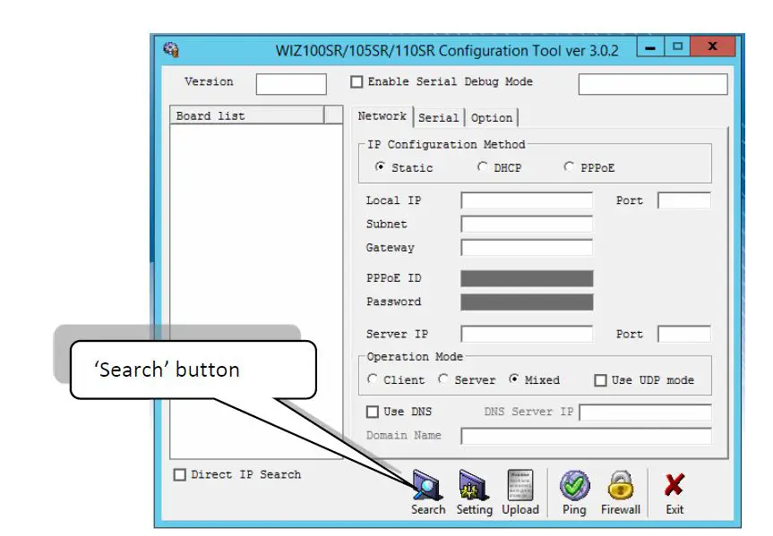Choose Mixed operation mode
Image resolution: width=773 pixels, height=536 pixels.
[513, 379]
